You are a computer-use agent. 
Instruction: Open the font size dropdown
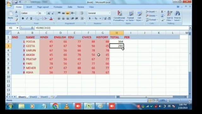45,13
